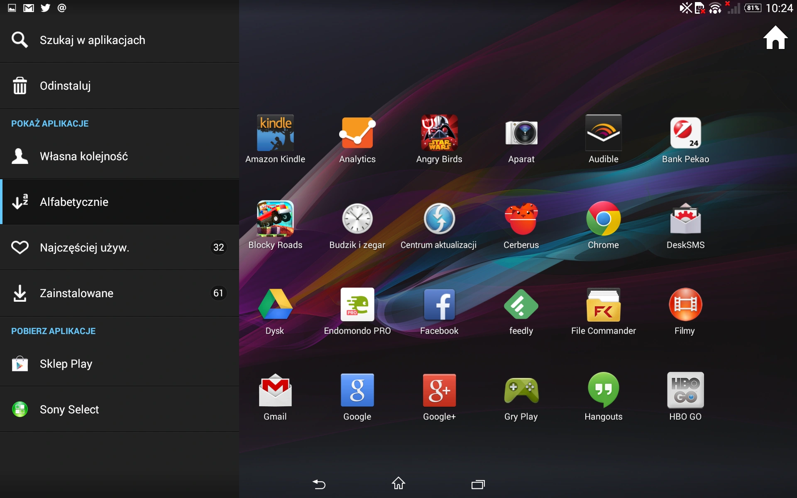
Task: Launch Endomondo PRO
Action: click(357, 311)
